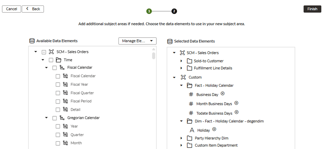Open the Manage Elements dropdown

point(137,41)
